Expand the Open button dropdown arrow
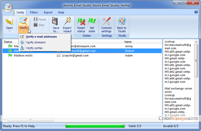201x131 pixels. pyautogui.click(x=9, y=31)
